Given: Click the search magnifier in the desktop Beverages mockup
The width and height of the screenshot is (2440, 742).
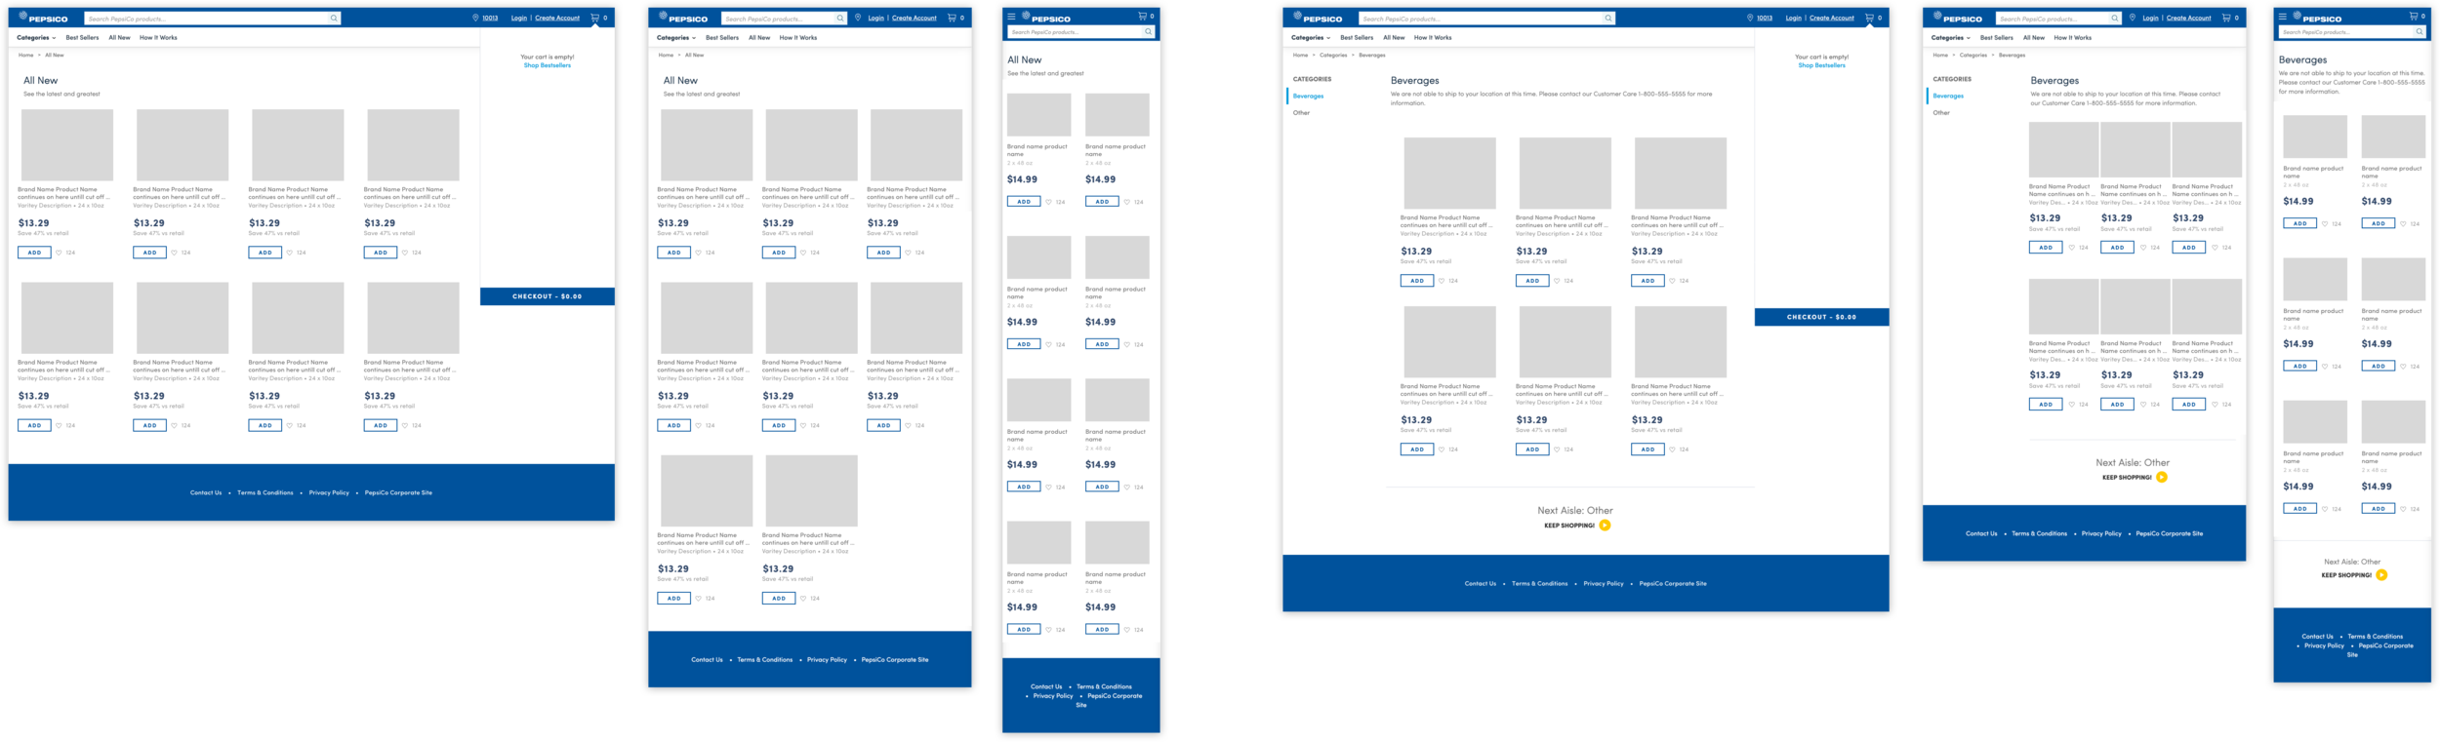Looking at the screenshot, I should (x=1608, y=19).
